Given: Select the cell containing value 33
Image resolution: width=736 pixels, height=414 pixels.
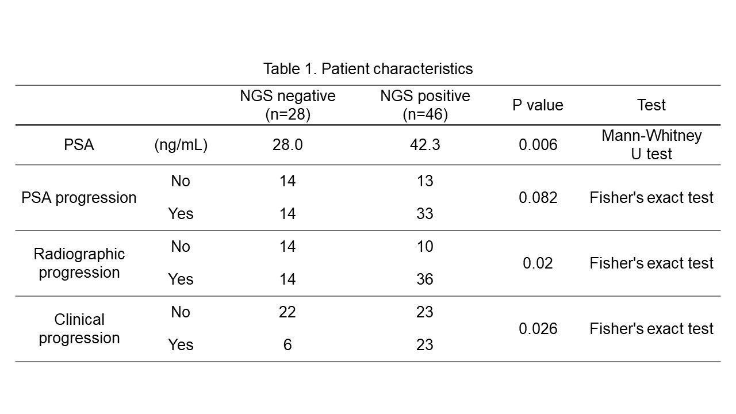Looking at the screenshot, I should point(425,214).
